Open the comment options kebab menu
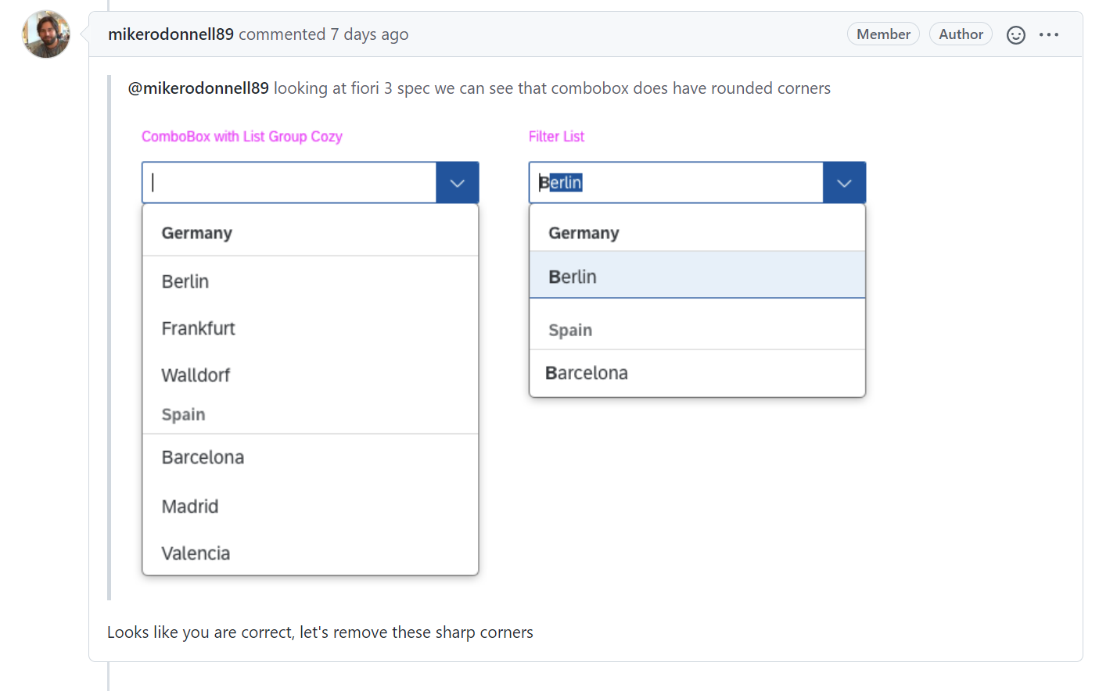1099x691 pixels. click(1049, 34)
